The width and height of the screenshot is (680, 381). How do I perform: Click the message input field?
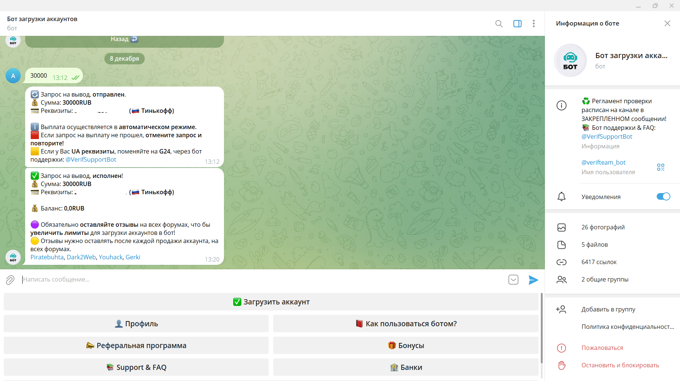click(259, 280)
